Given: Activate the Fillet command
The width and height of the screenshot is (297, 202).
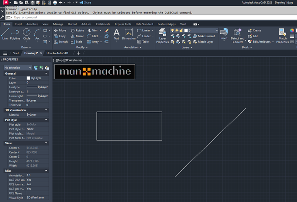Looking at the screenshot, I should (93, 36).
